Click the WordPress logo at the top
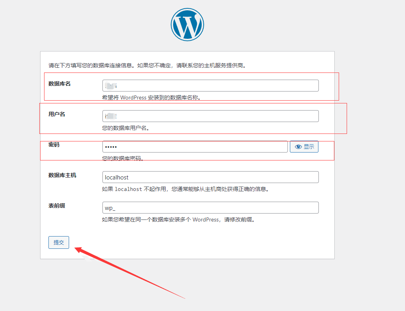Image resolution: width=405 pixels, height=311 pixels. click(x=187, y=25)
